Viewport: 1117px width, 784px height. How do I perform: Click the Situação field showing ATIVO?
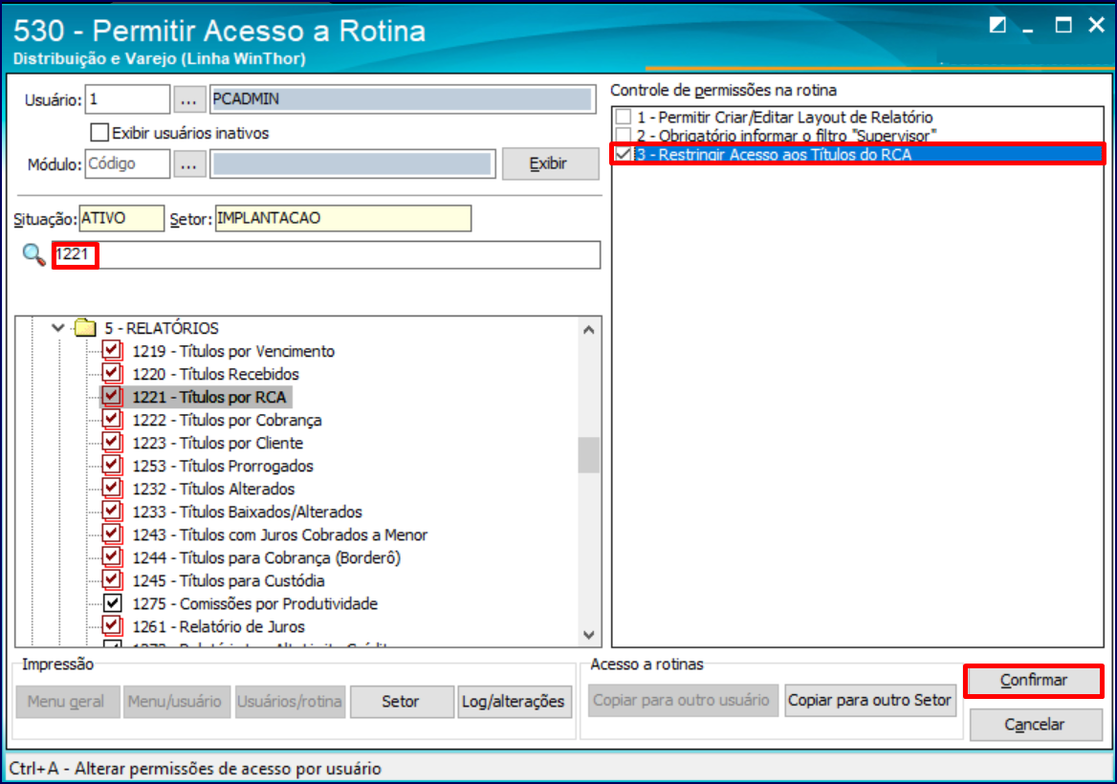point(121,219)
